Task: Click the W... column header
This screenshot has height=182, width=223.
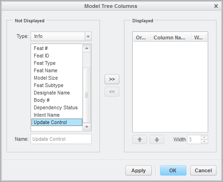Action: [x=198, y=38]
